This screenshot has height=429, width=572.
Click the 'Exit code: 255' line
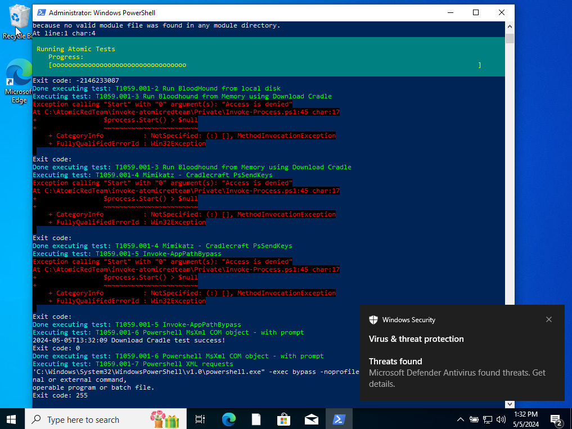60,395
